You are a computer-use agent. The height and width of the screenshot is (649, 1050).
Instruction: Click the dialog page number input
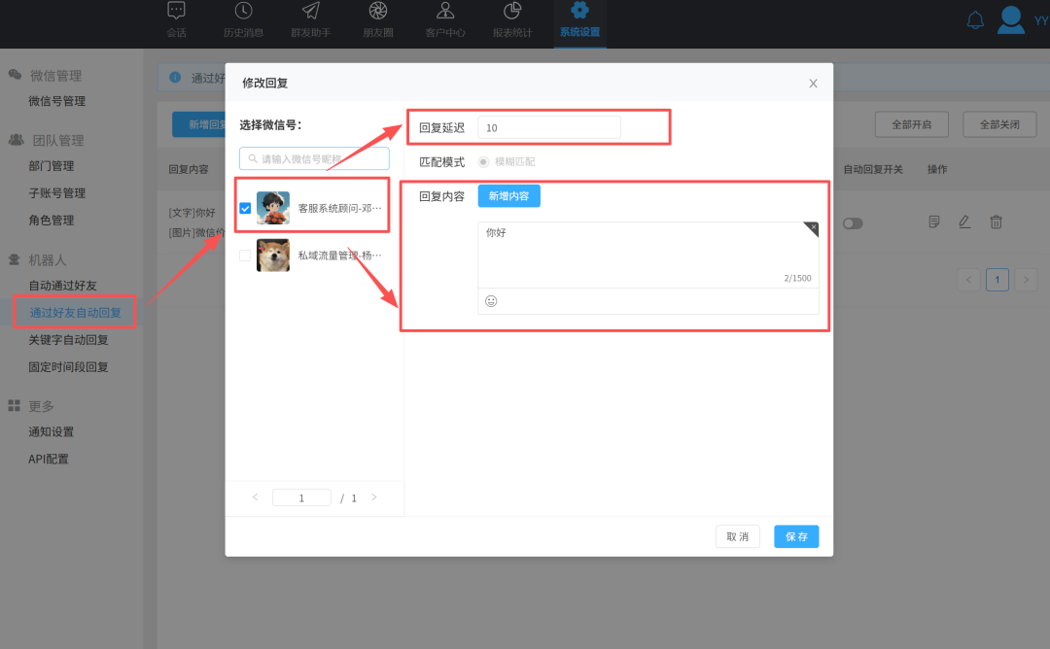click(x=301, y=497)
